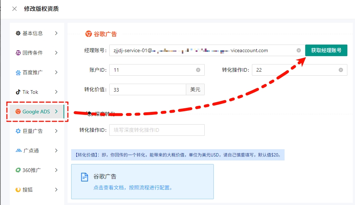Clear the 转化操作ID value 22
Viewport: 355px width, 205px height.
click(340, 70)
